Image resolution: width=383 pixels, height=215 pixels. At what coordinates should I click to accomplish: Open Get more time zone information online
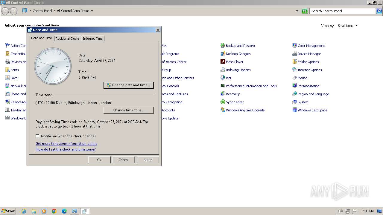point(66,144)
